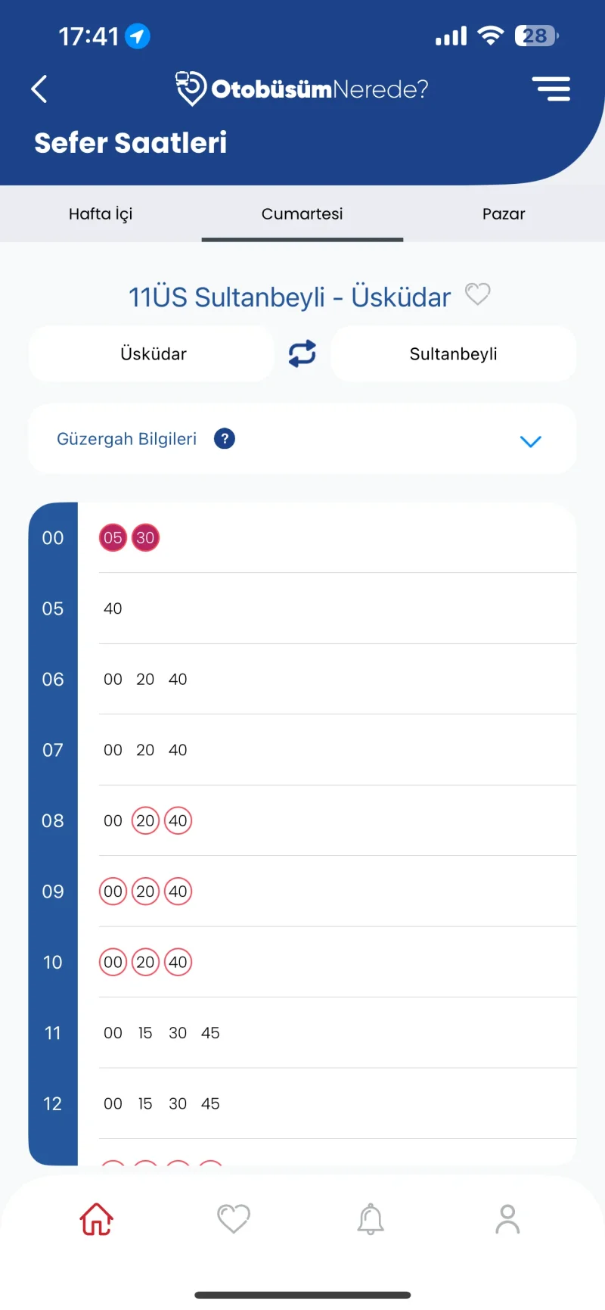Screen dimensions: 605x1310
Task: Select the Cumartesi tab
Action: [302, 214]
